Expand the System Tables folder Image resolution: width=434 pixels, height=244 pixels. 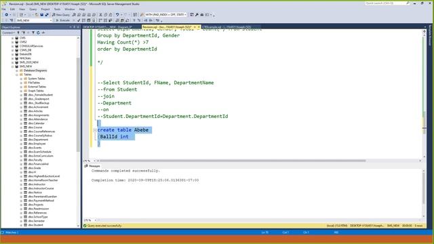coord(21,79)
